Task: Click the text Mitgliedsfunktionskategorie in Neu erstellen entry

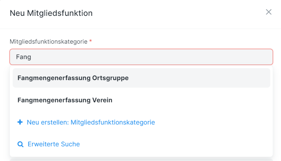Action: coord(113,123)
